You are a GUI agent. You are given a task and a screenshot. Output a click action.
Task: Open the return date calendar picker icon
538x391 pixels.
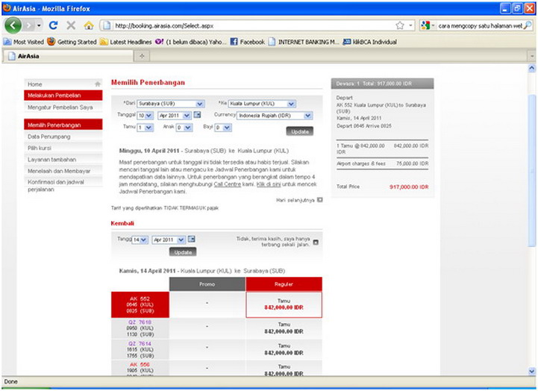pos(191,240)
